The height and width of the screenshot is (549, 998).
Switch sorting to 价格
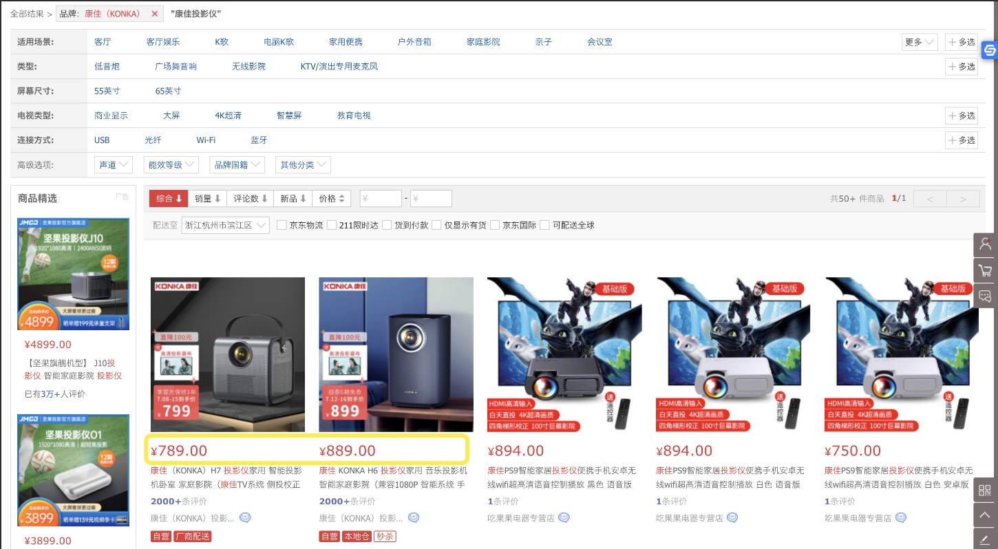pyautogui.click(x=331, y=197)
